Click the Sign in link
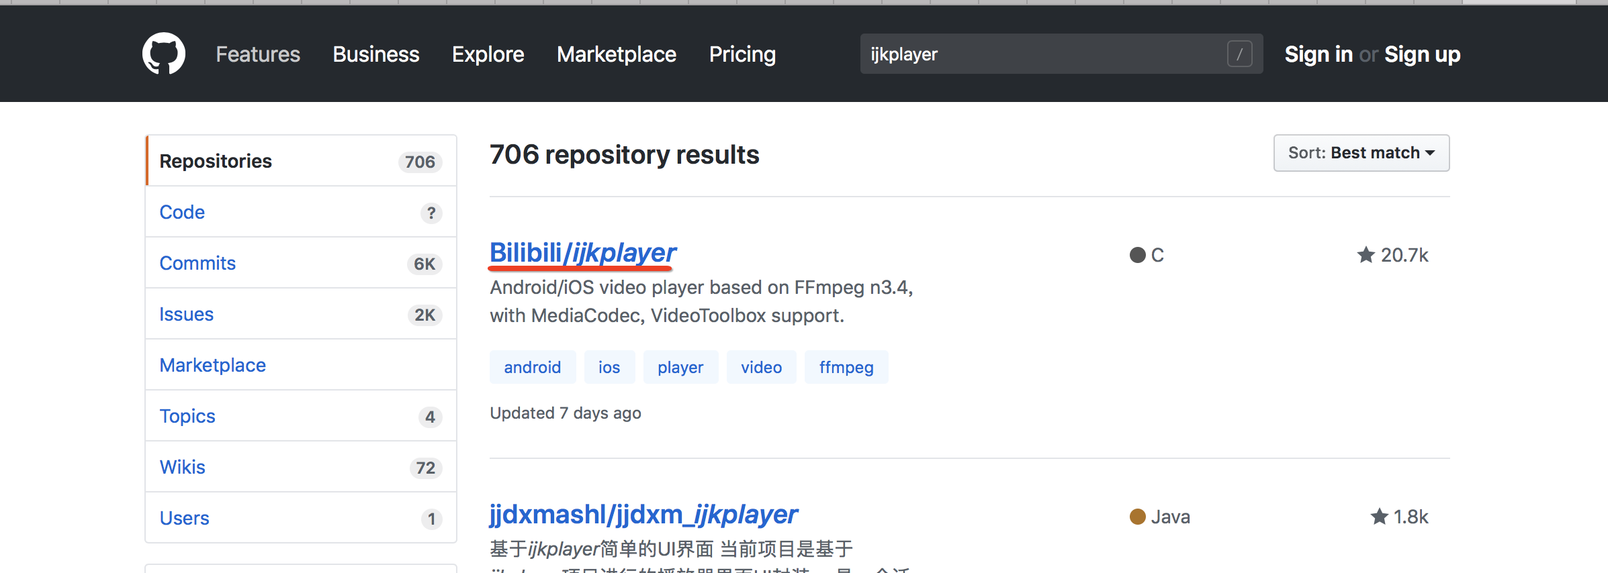Screen dimensions: 1608x573 point(1318,54)
